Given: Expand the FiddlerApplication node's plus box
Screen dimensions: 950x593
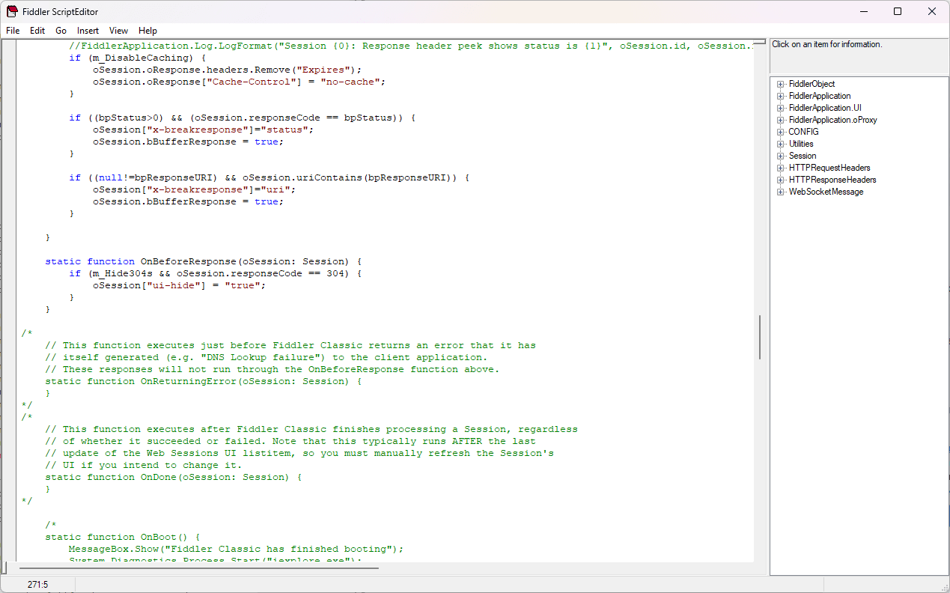Looking at the screenshot, I should tap(781, 96).
